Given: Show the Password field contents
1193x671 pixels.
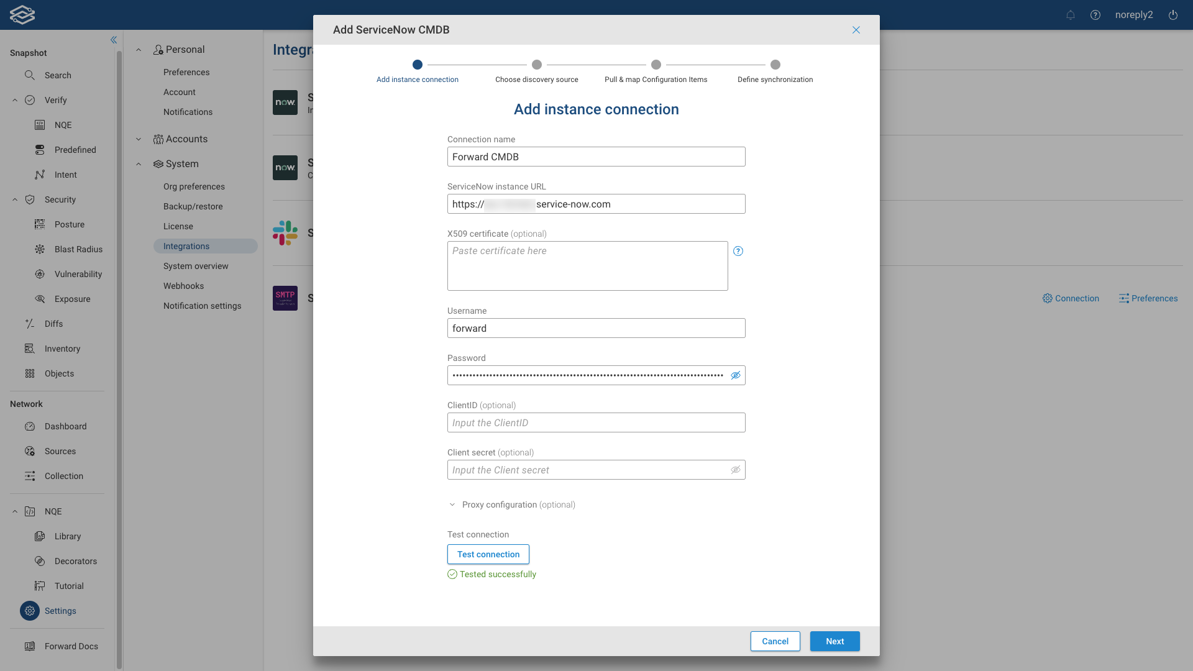Looking at the screenshot, I should pos(735,375).
